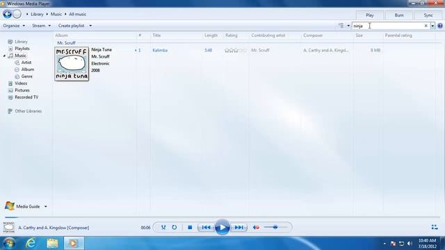The height and width of the screenshot is (250, 445).
Task: Launch Internet Explorer from taskbar
Action: tap(31, 243)
